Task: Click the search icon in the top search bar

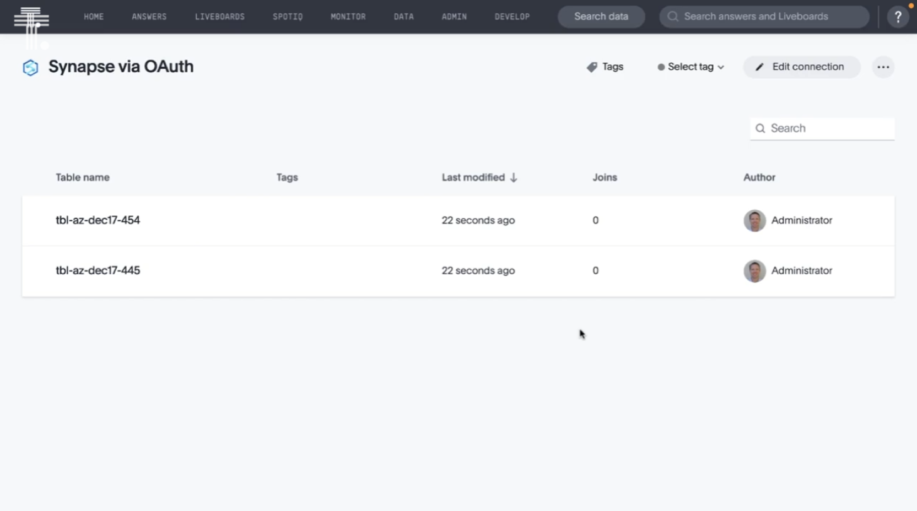Action: coord(672,17)
